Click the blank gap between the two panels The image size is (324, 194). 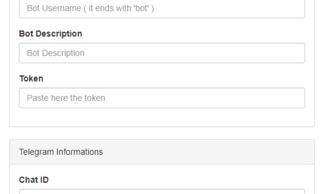pyautogui.click(x=162, y=133)
